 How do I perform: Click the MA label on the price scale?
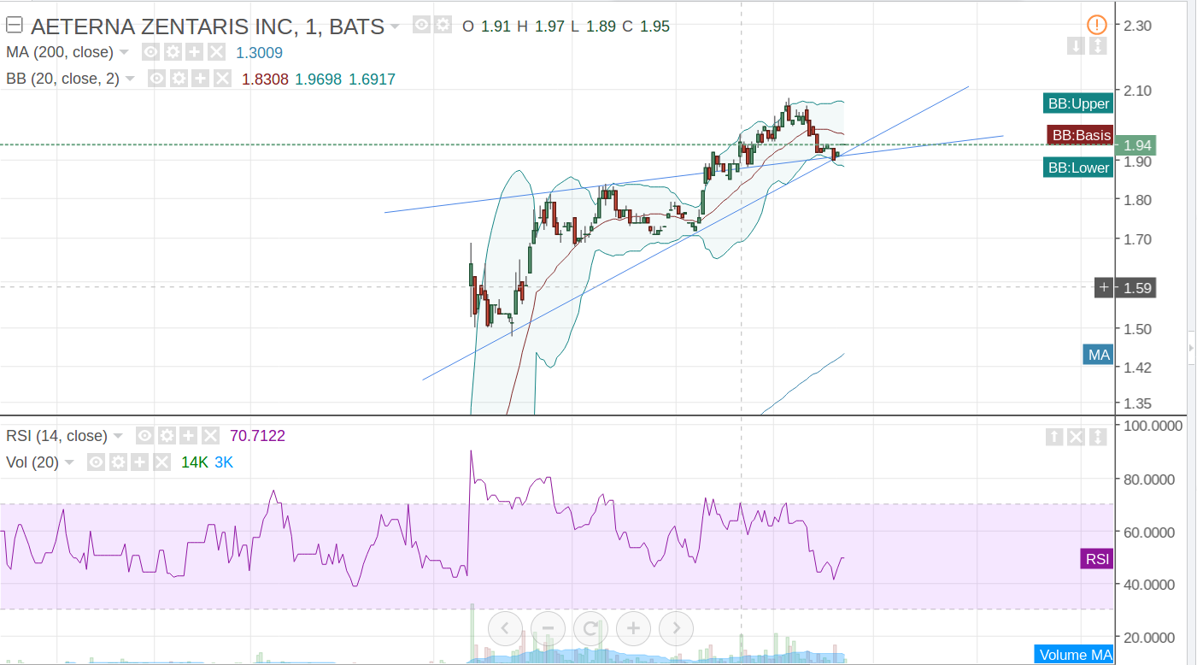click(x=1098, y=354)
